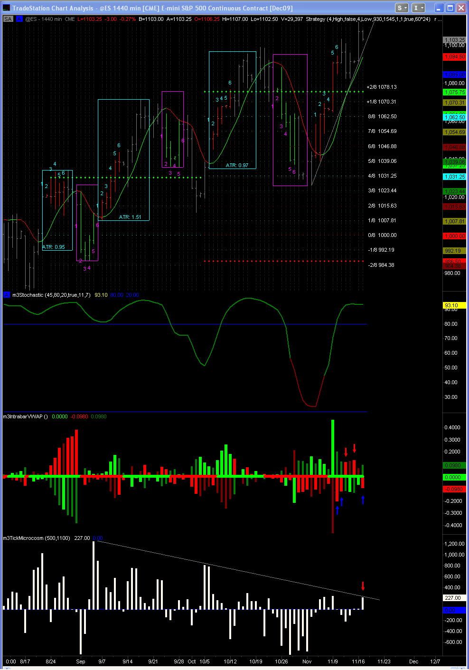Image resolution: width=469 pixels, height=670 pixels.
Task: Click the green 0.0980 VWAP axis marker
Action: pyautogui.click(x=455, y=465)
